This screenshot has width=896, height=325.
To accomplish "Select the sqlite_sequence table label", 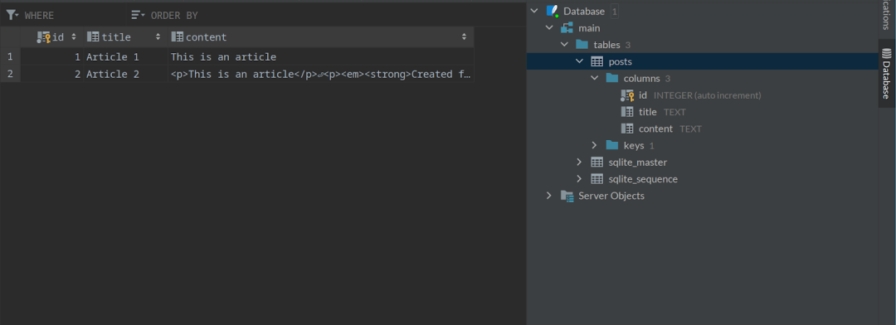I will [643, 179].
